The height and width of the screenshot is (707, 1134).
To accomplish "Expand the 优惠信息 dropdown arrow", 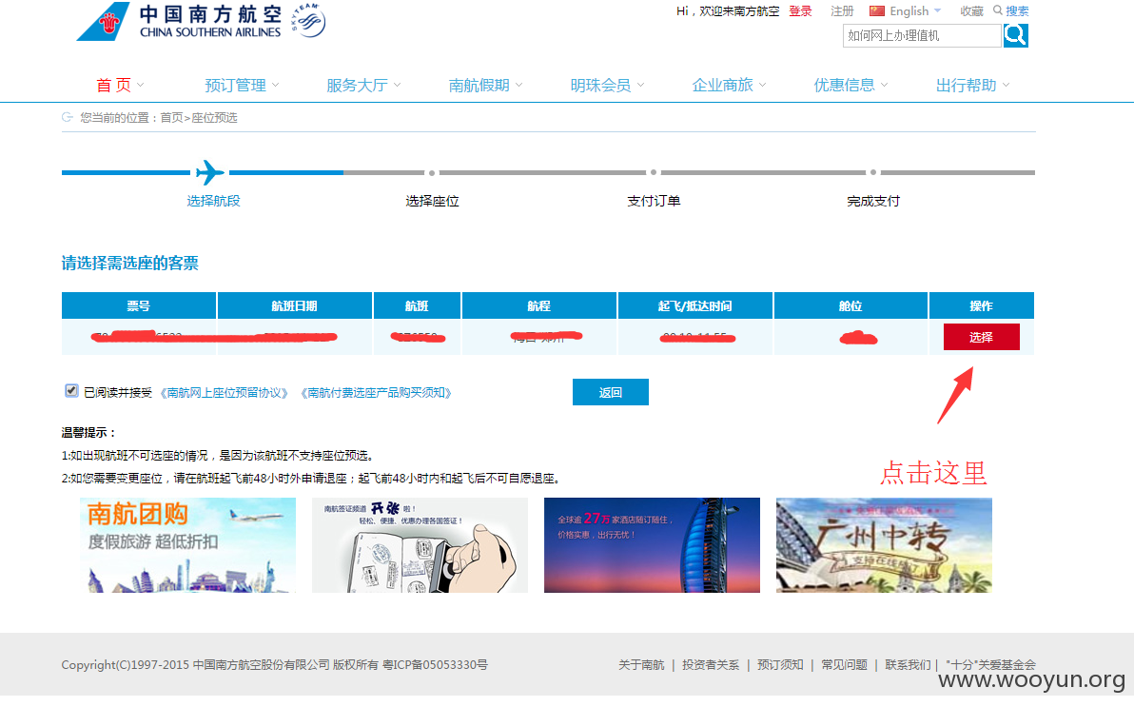I will [884, 85].
